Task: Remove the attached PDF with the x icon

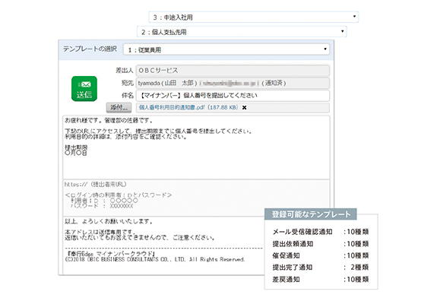Action: click(x=244, y=108)
